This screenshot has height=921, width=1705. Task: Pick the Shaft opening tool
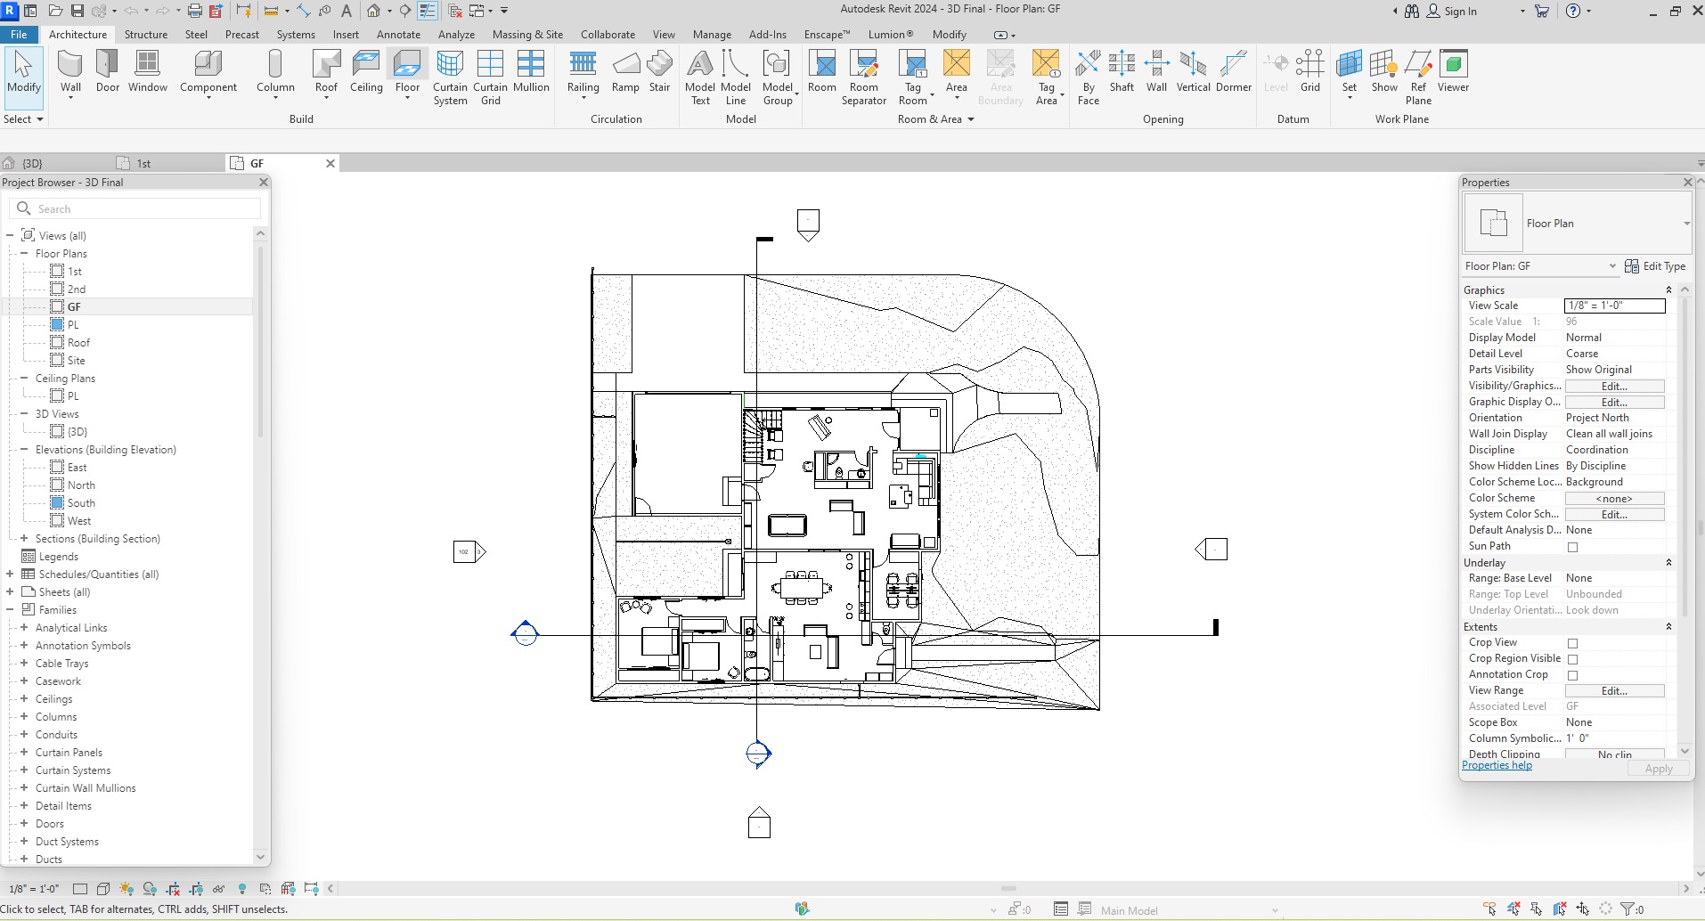1122,71
